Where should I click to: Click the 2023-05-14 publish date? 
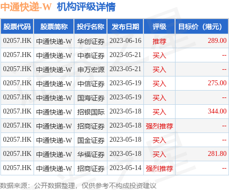pyautogui.click(x=125, y=168)
